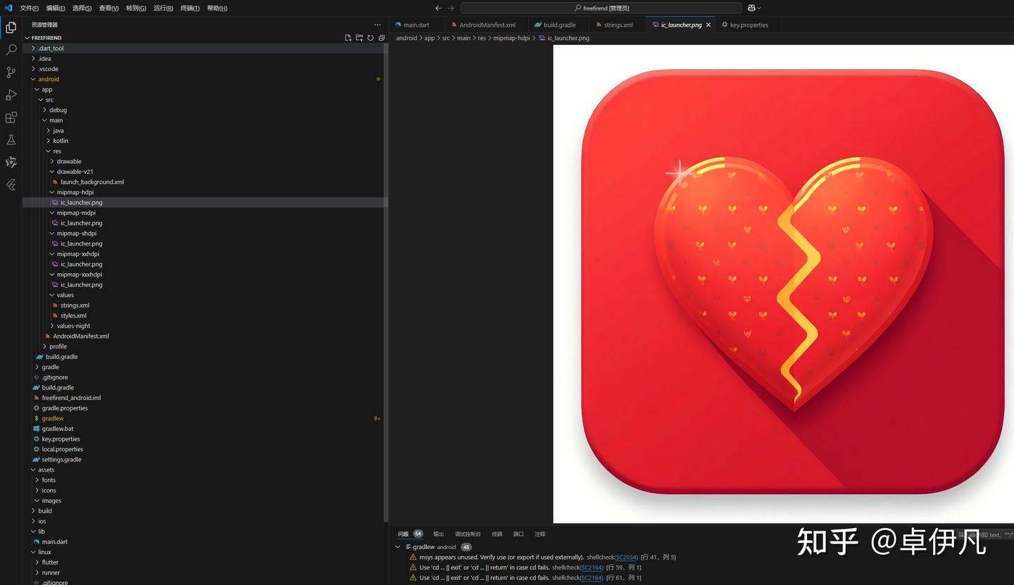Open the Extensions view
The height and width of the screenshot is (585, 1014).
[11, 118]
